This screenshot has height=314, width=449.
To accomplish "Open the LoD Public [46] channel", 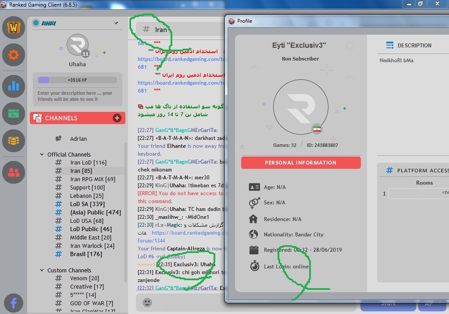I will point(91,229).
